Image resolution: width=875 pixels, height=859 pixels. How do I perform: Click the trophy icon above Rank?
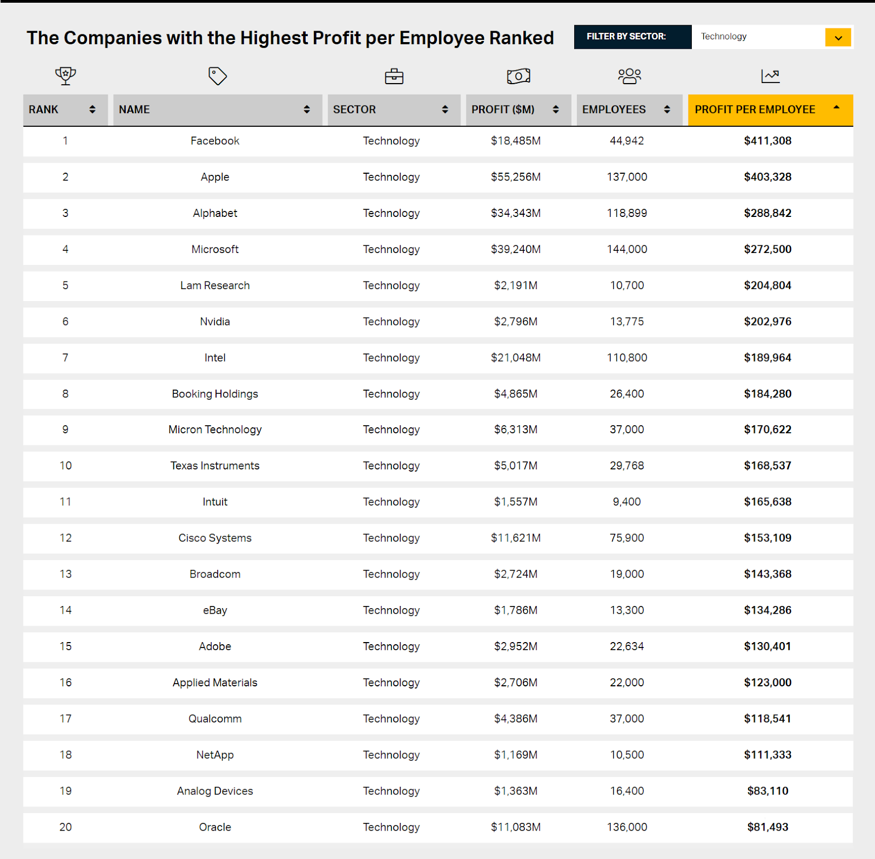[66, 75]
